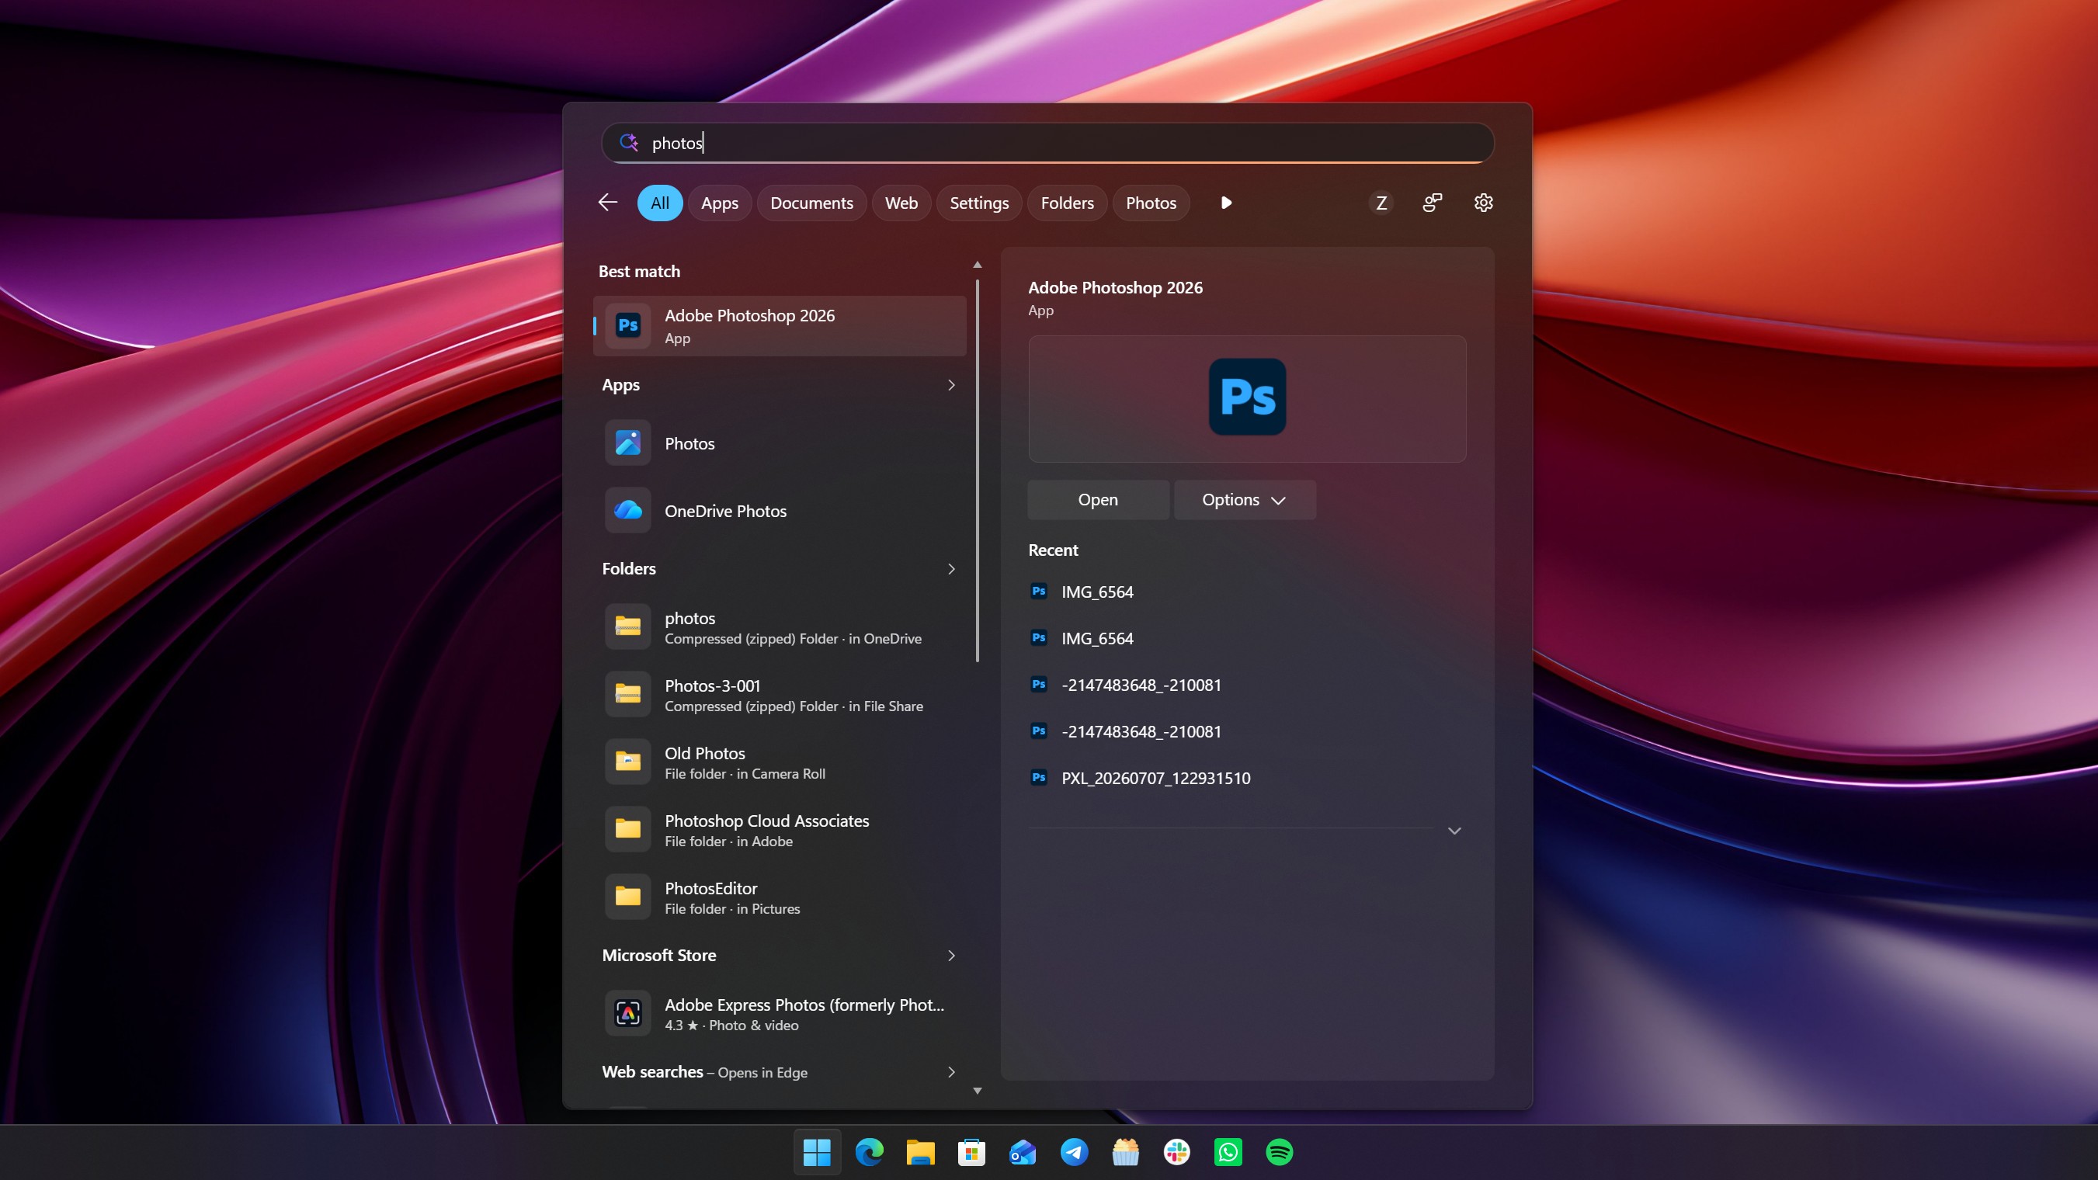Click "4.3 ★ · Photo & video" rating text

731,1026
